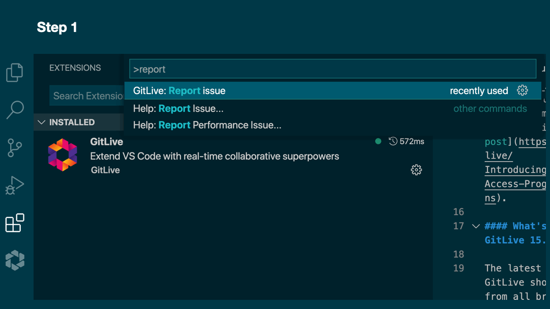This screenshot has width=550, height=309.
Task: Collapse the INSTALLED section chevron
Action: pos(41,122)
